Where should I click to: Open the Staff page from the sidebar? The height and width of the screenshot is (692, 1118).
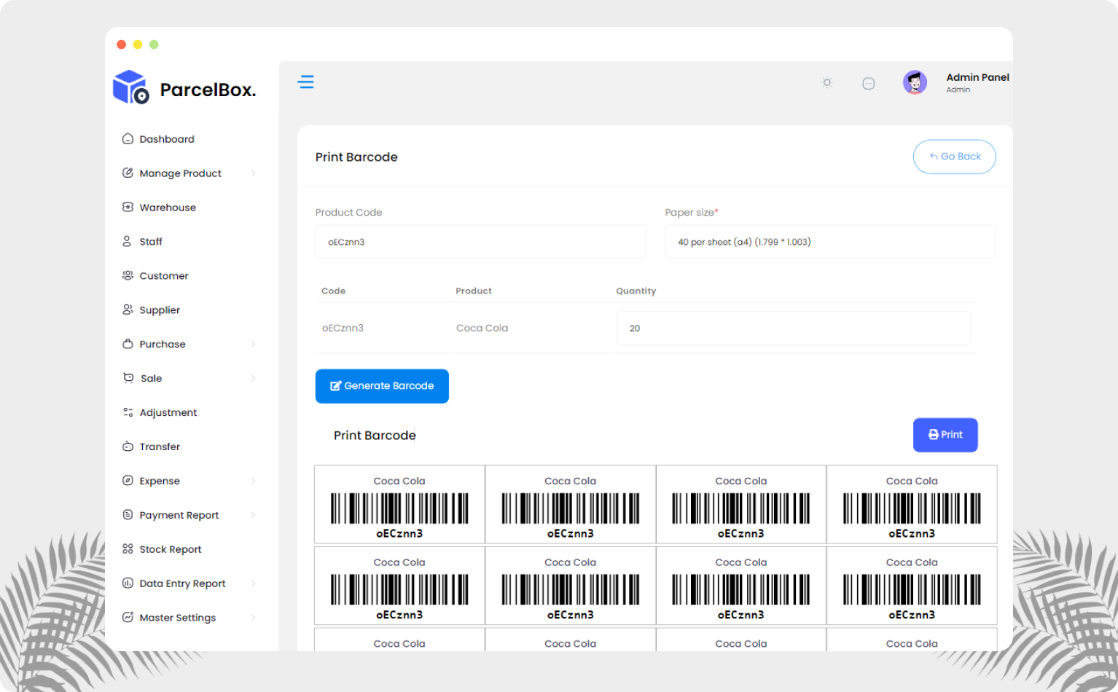151,241
